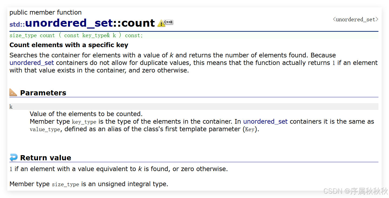Screen dimensions: 389x198
Task: Click the Parameters ruler triangle icon
Action: 13,92
